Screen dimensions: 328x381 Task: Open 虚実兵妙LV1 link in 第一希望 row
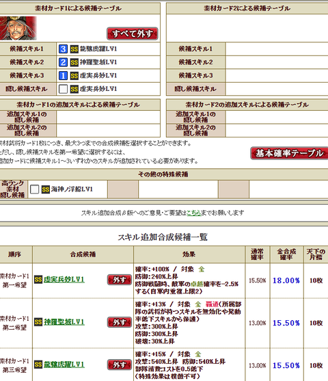[x=64, y=280]
